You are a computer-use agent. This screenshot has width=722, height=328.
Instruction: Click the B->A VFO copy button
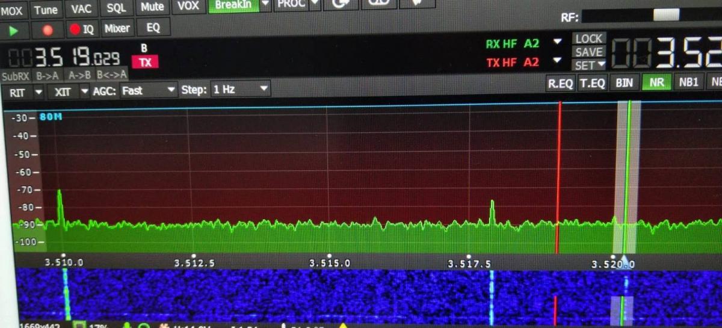click(47, 75)
